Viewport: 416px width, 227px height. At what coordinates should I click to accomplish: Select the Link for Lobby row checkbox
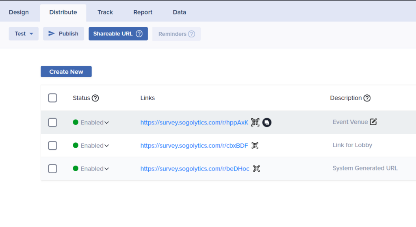[52, 146]
